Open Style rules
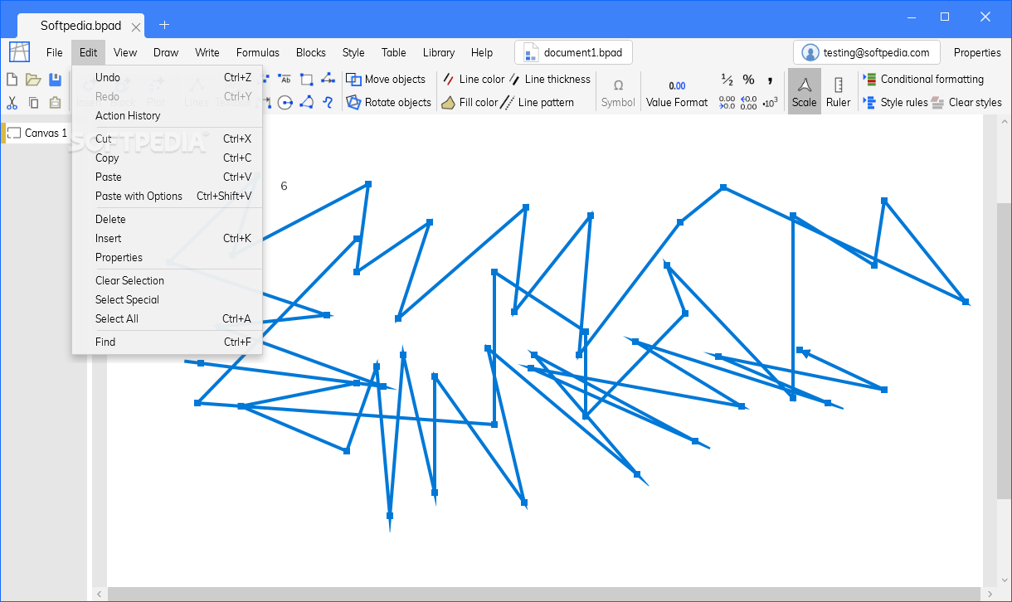The width and height of the screenshot is (1012, 602). click(x=895, y=103)
